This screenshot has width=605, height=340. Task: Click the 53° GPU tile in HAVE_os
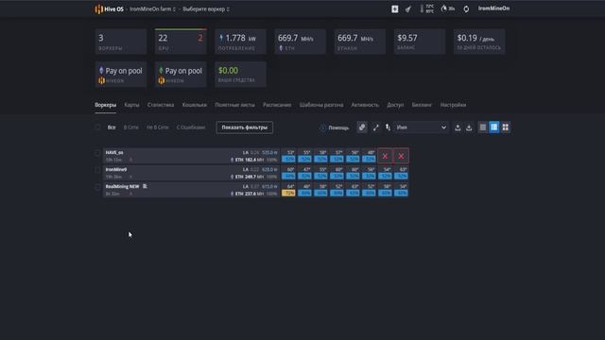click(288, 156)
